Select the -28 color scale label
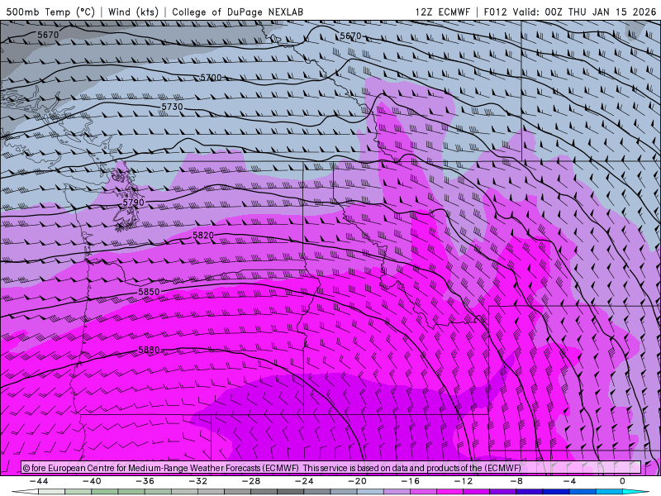Screen dimensions: 661x496 coord(251,481)
